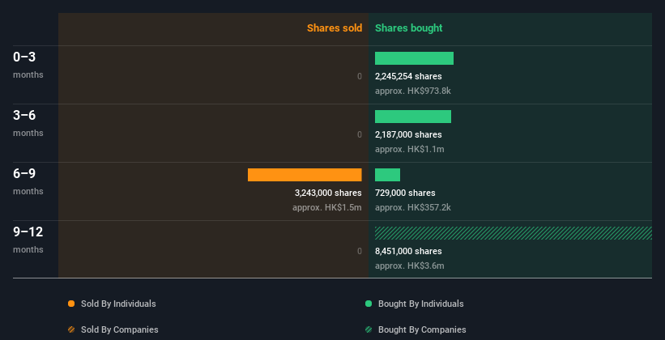Click the green bar for 3–6 months

coord(412,117)
